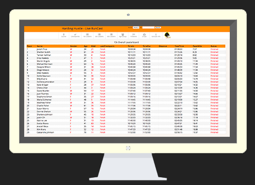Click the search text input field
The height and width of the screenshot is (185, 255).
[x=149, y=28]
